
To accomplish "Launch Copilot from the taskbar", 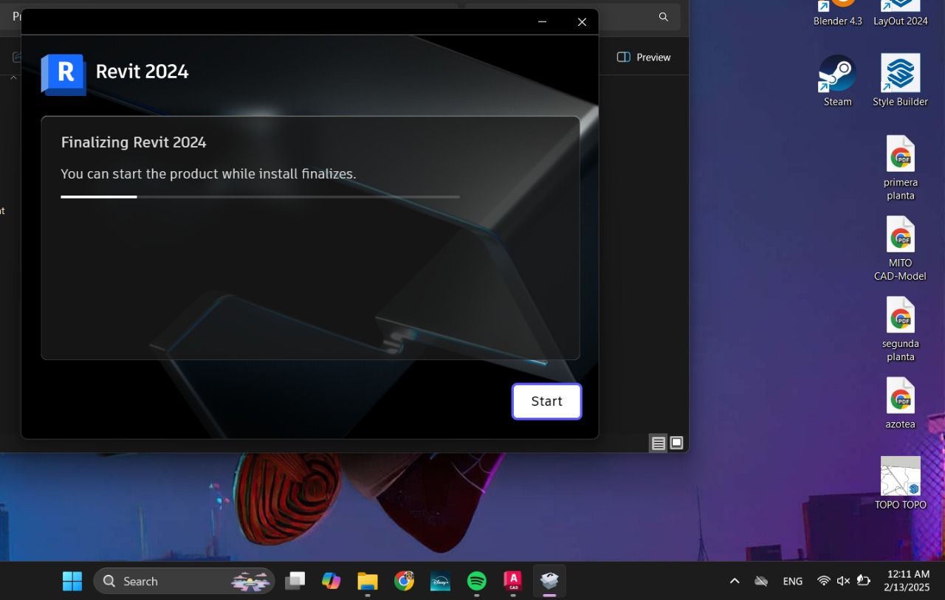I will (331, 582).
